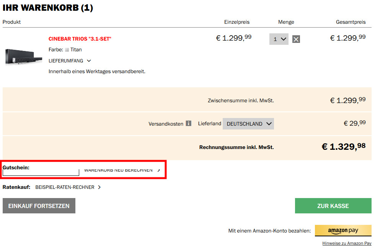Open the Cinebar Trios 3.1-Set product title
Image resolution: width=375 pixels, height=249 pixels.
[80, 39]
